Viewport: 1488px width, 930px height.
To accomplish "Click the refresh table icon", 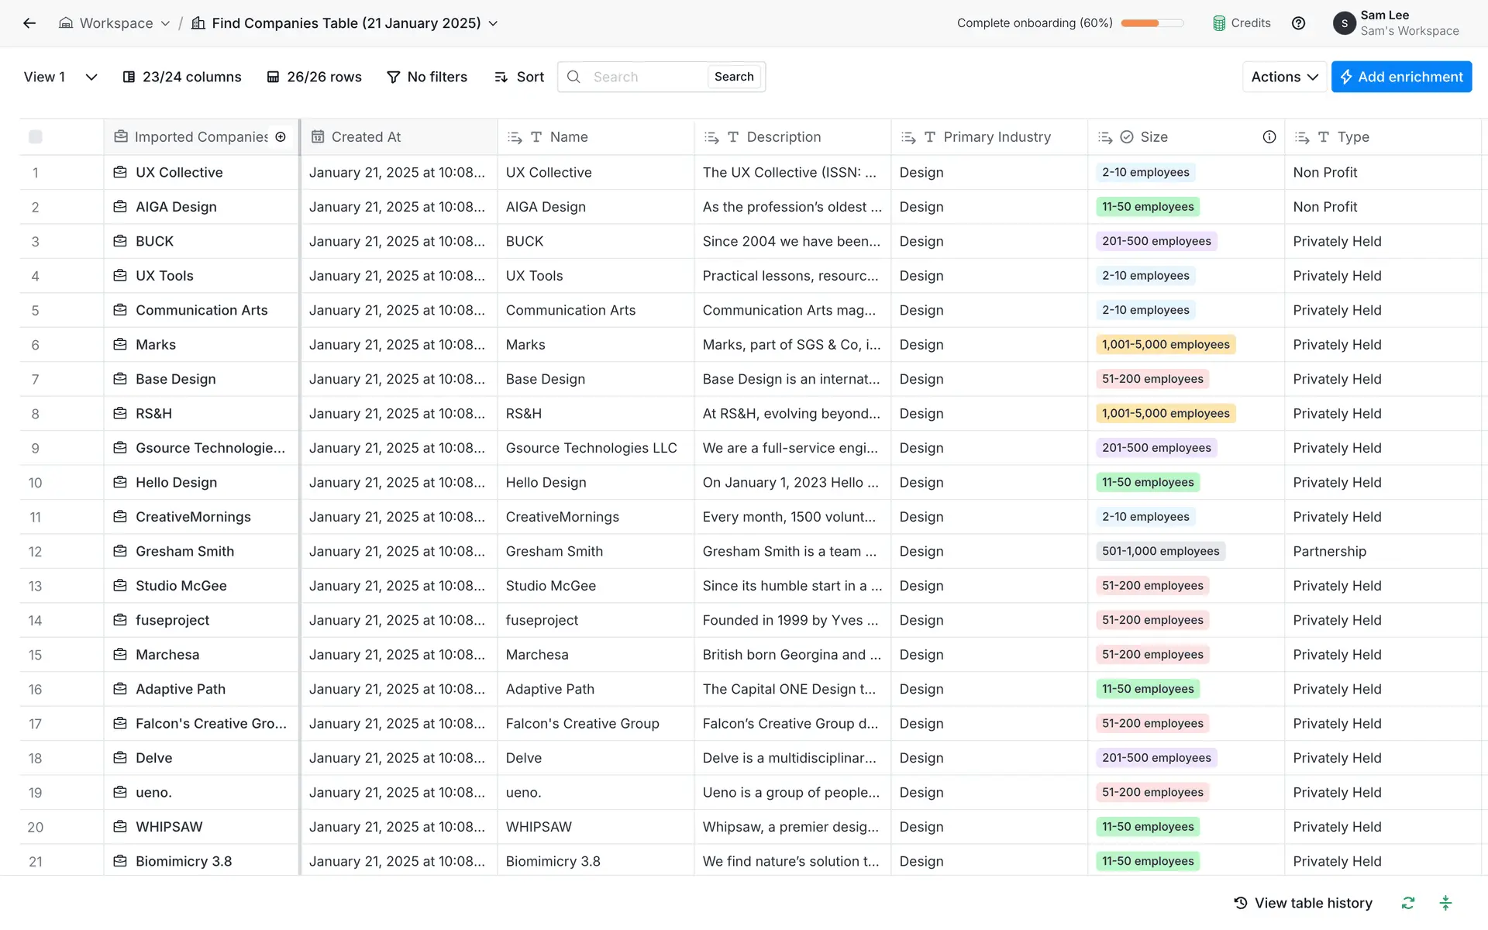I will click(1407, 903).
